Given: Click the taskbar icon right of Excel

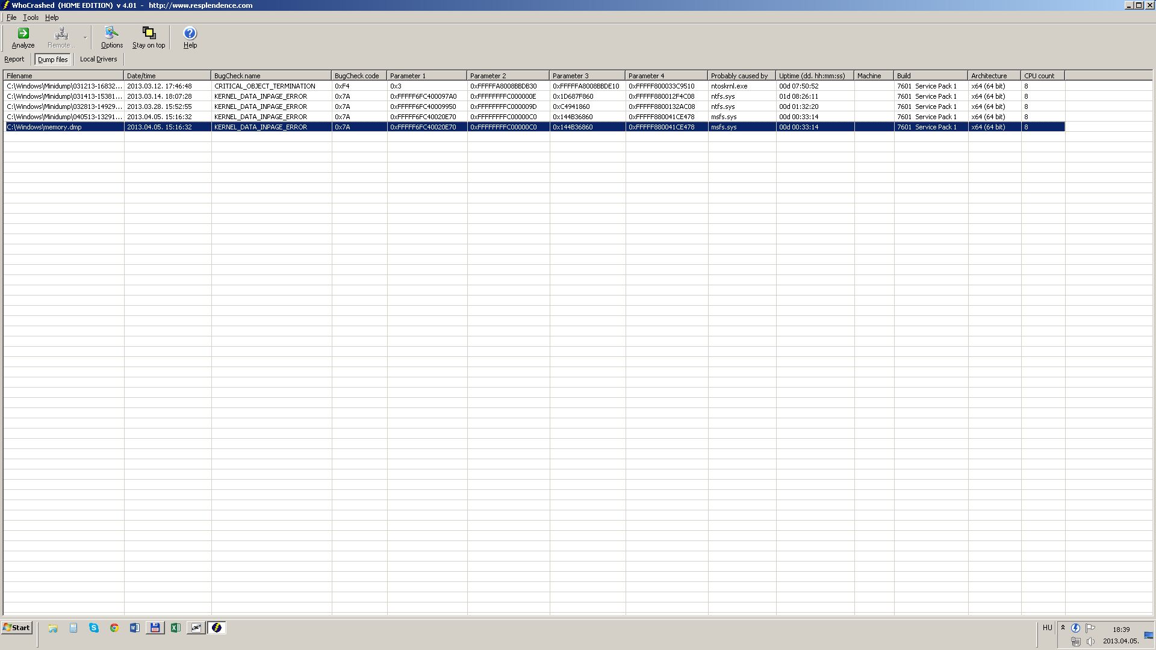Looking at the screenshot, I should 196,628.
